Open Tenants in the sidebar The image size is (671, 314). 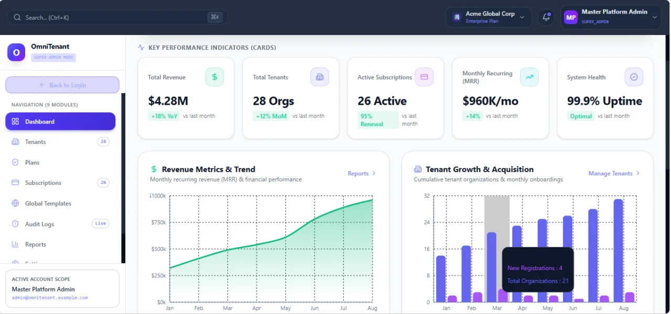point(60,142)
